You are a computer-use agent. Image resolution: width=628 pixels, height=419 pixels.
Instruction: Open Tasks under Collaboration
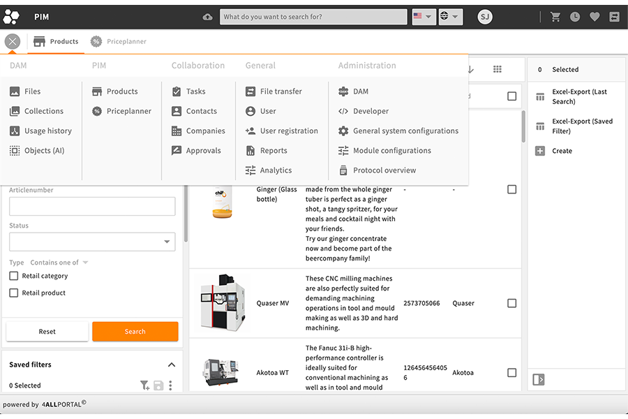coord(188,91)
